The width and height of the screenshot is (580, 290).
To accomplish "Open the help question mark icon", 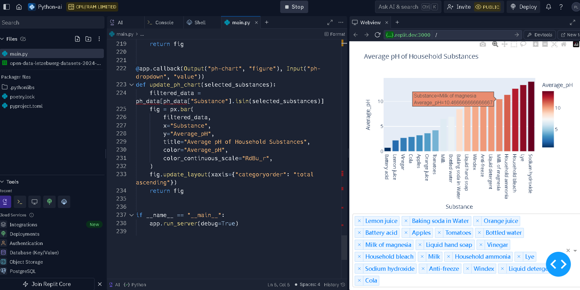I will pos(561,7).
